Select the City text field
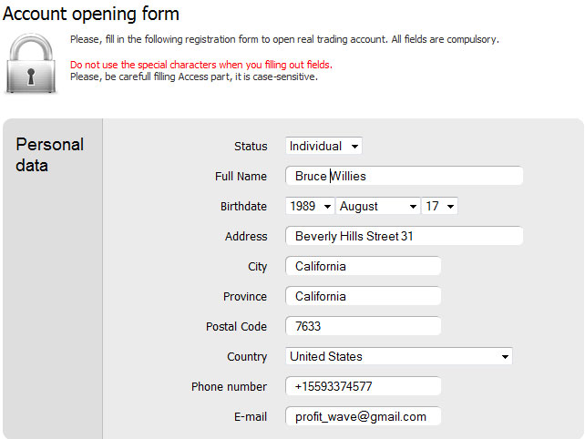 (363, 266)
